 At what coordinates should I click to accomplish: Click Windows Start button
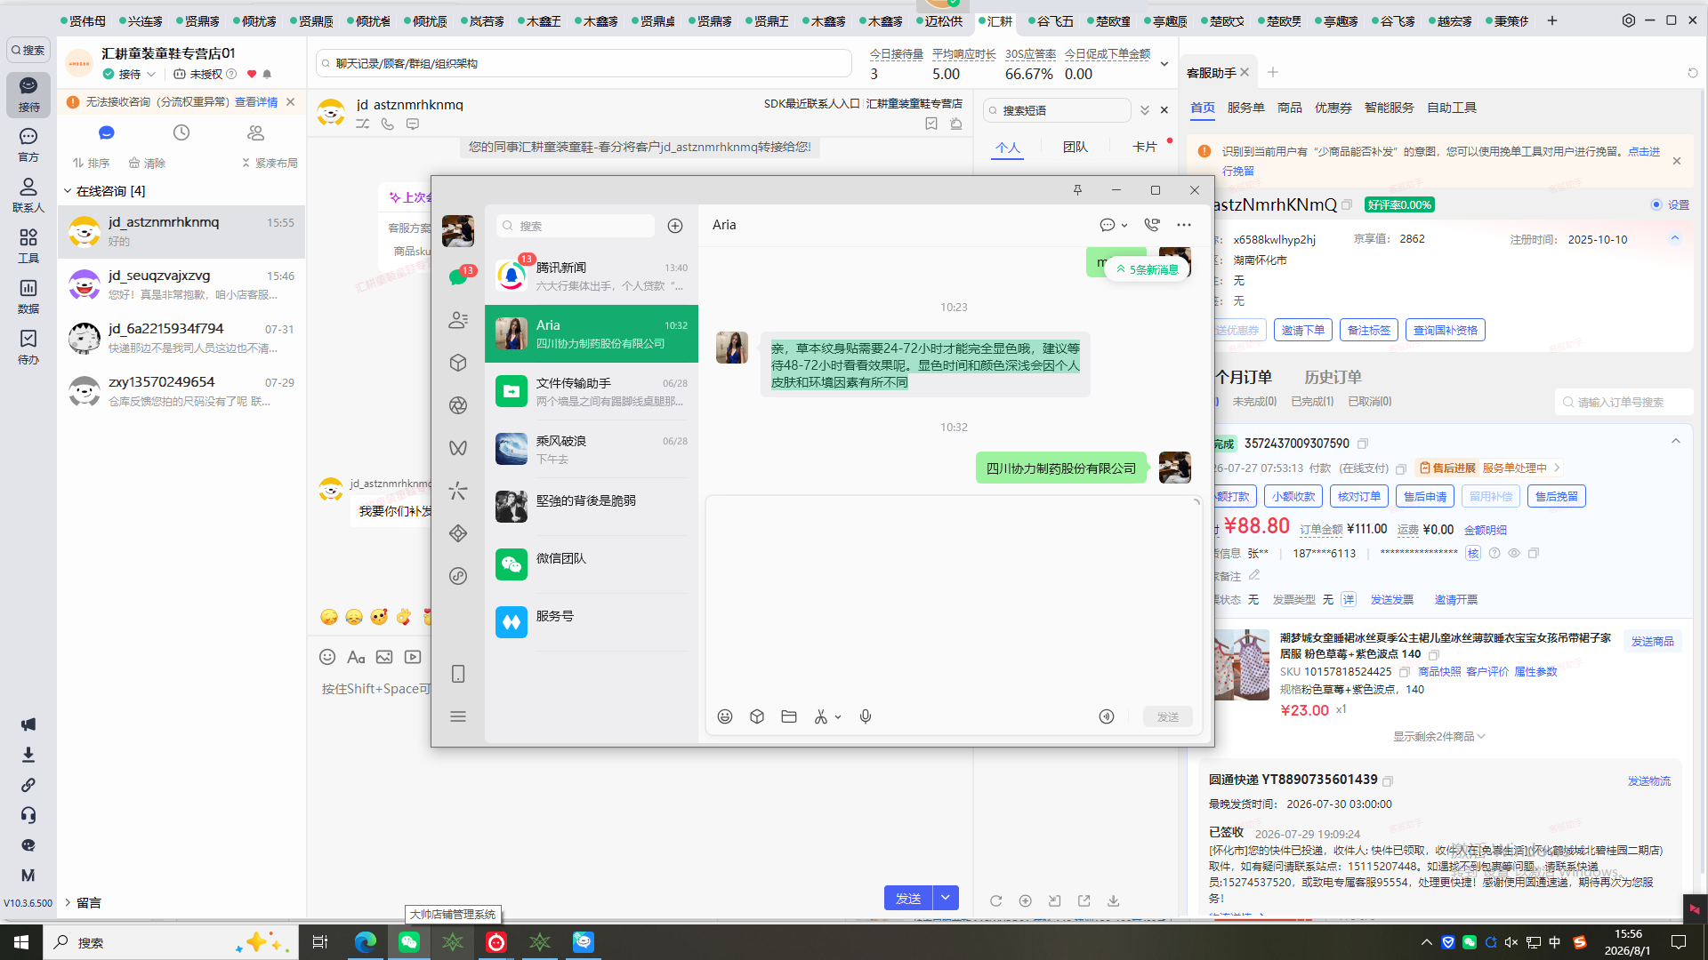[21, 942]
